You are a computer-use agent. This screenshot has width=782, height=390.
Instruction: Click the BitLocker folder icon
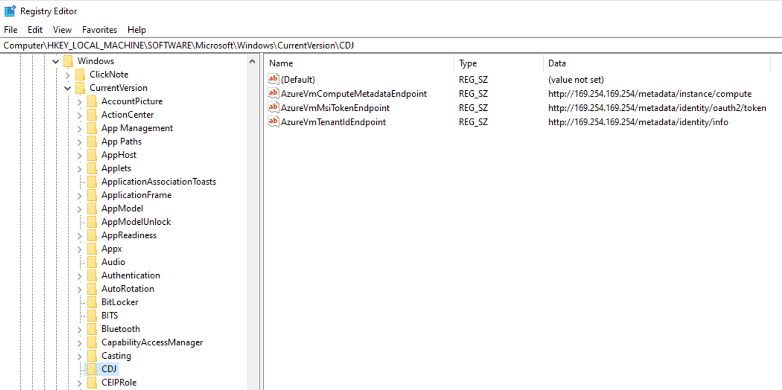click(x=92, y=302)
